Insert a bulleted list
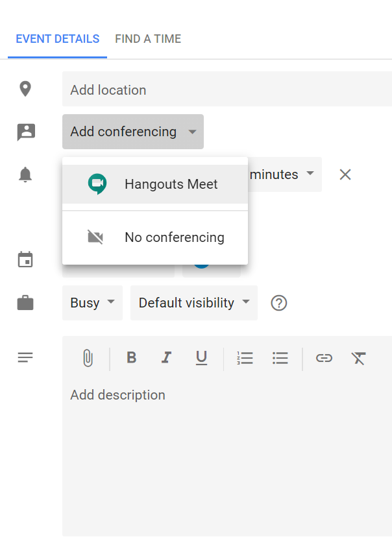392x539 pixels. tap(280, 358)
